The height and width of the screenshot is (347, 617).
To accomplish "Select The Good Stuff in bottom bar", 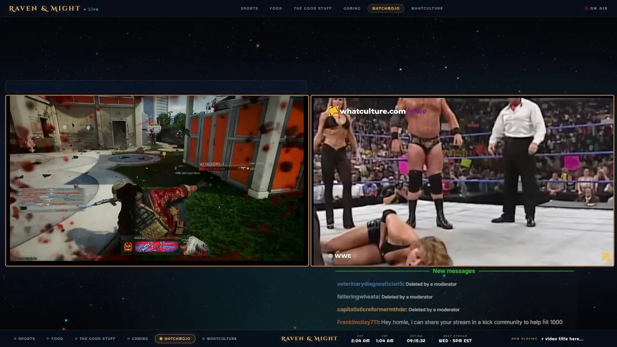I will coord(95,339).
